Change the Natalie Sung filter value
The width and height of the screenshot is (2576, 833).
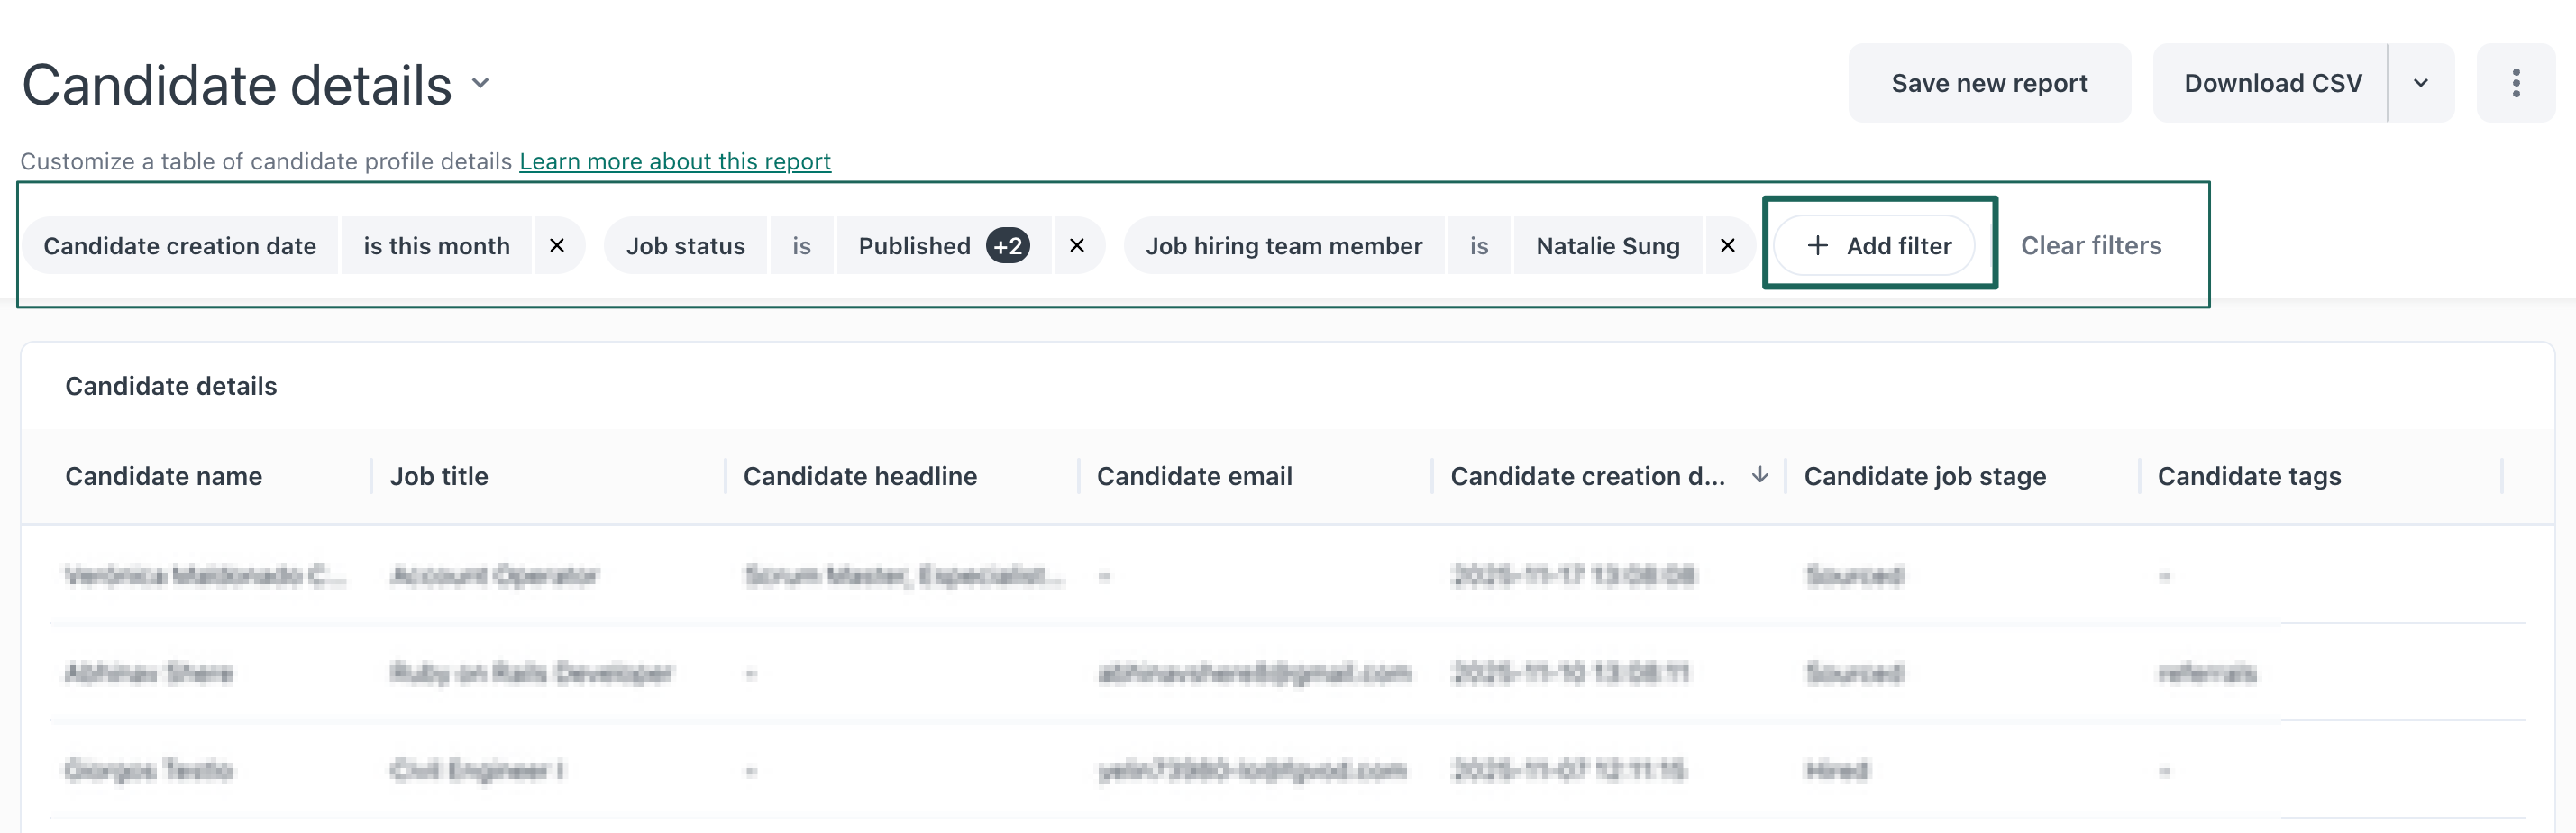(1607, 245)
